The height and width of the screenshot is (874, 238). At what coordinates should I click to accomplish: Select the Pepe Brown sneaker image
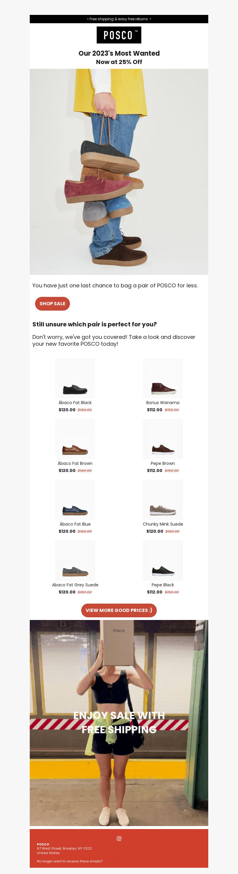tap(163, 439)
